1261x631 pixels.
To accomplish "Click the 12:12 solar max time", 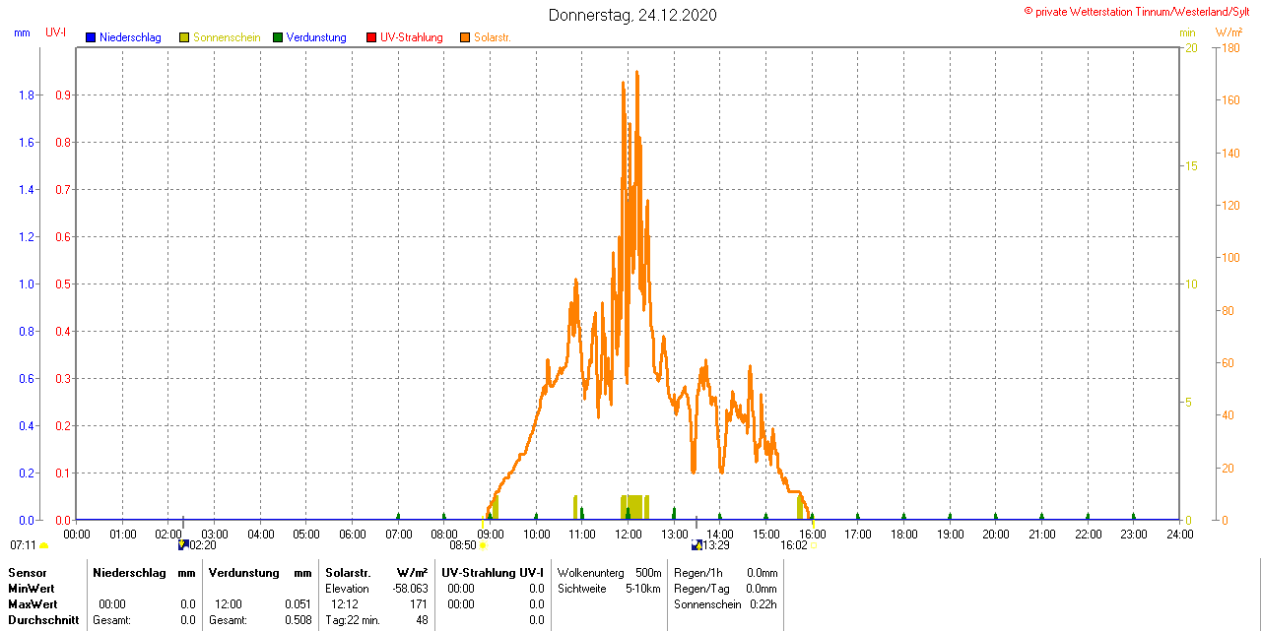I will pos(345,604).
